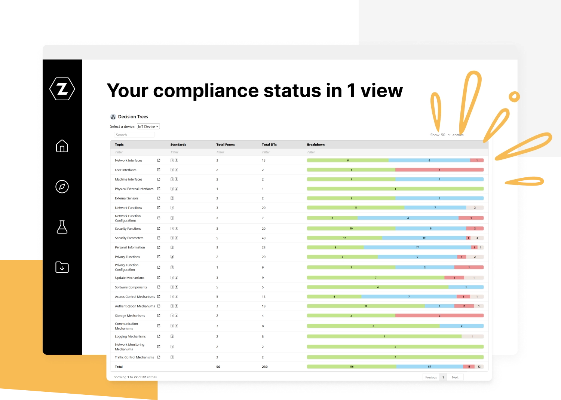561x400 pixels.
Task: Click the Topic column header
Action: point(119,144)
